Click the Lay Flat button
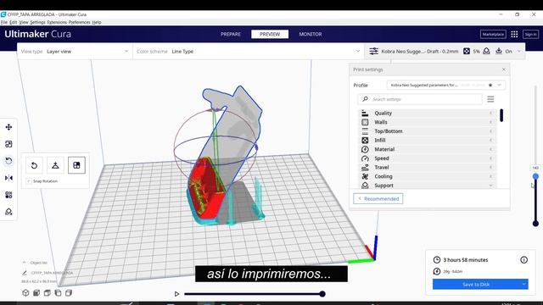543x305 pixels. pyautogui.click(x=55, y=165)
